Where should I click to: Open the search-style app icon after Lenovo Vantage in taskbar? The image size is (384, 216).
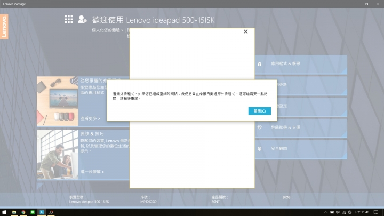[x=51, y=212]
